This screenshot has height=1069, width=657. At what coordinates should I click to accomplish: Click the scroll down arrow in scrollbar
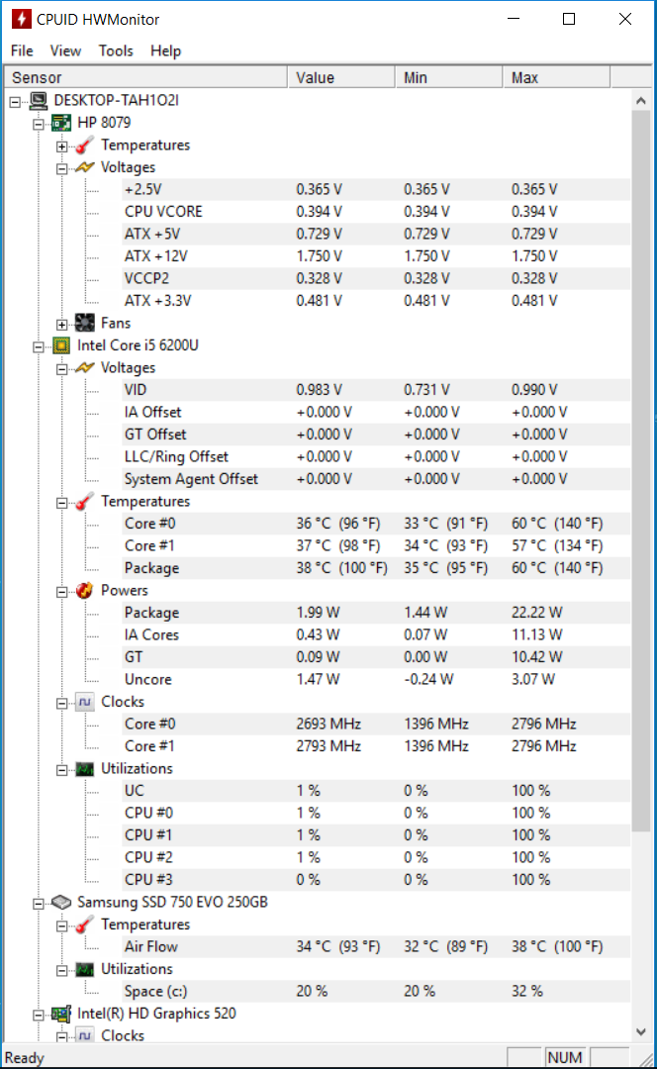click(640, 1032)
